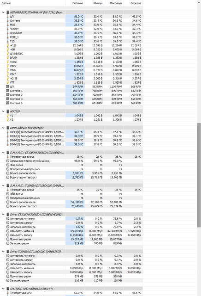Select the Температура GPU row label

tap(21, 293)
